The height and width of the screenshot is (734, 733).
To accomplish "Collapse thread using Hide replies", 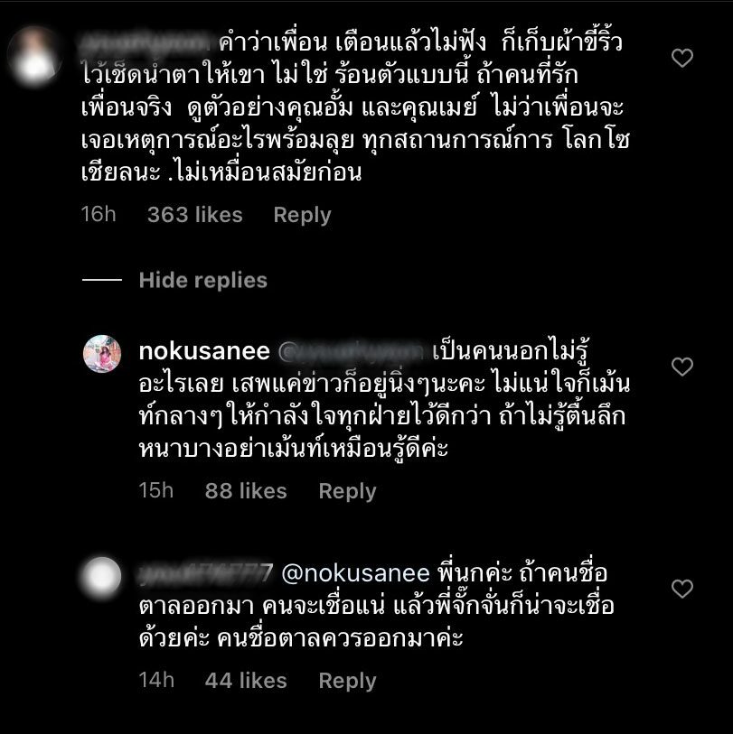I will [203, 280].
